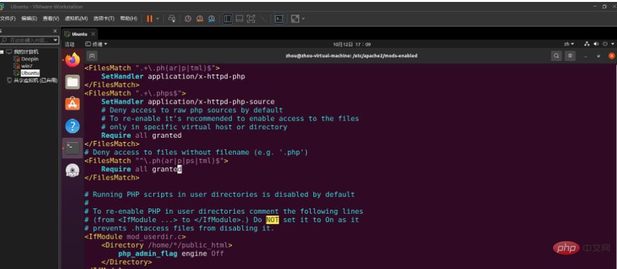Click the terminal search magnifier icon

556,56
